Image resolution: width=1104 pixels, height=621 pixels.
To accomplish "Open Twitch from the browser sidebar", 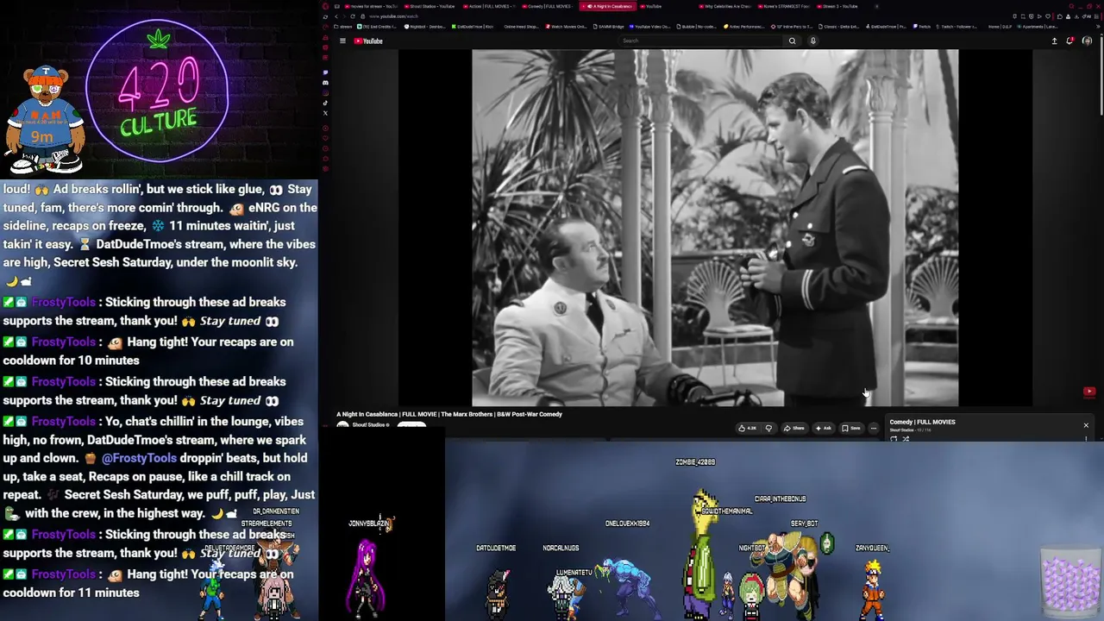I will [325, 72].
